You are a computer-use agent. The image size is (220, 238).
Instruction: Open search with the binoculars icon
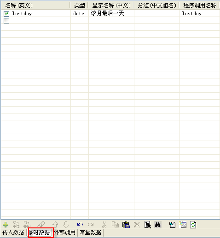coord(158,225)
